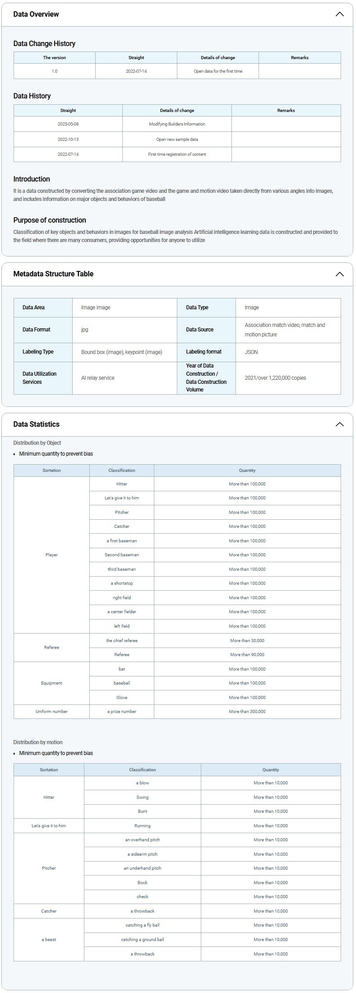The image size is (356, 993).
Task: Click the Data Statistics heading
Action: point(37,424)
